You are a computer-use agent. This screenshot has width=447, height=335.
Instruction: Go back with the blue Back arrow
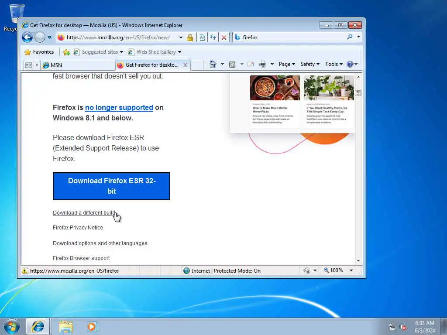[28, 38]
